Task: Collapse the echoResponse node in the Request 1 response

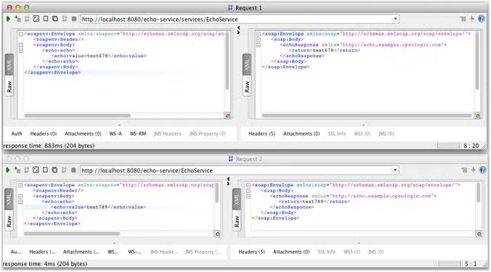Action: point(259,45)
